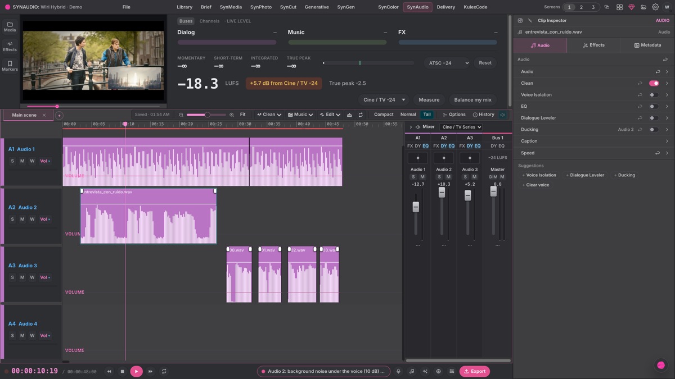The image size is (675, 379).
Task: Click the pink diamond premium icon
Action: [x=631, y=7]
